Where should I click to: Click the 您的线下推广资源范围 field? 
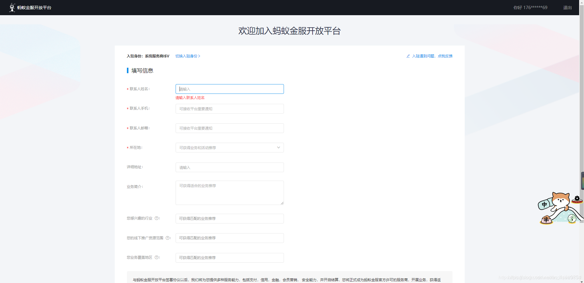pos(229,238)
